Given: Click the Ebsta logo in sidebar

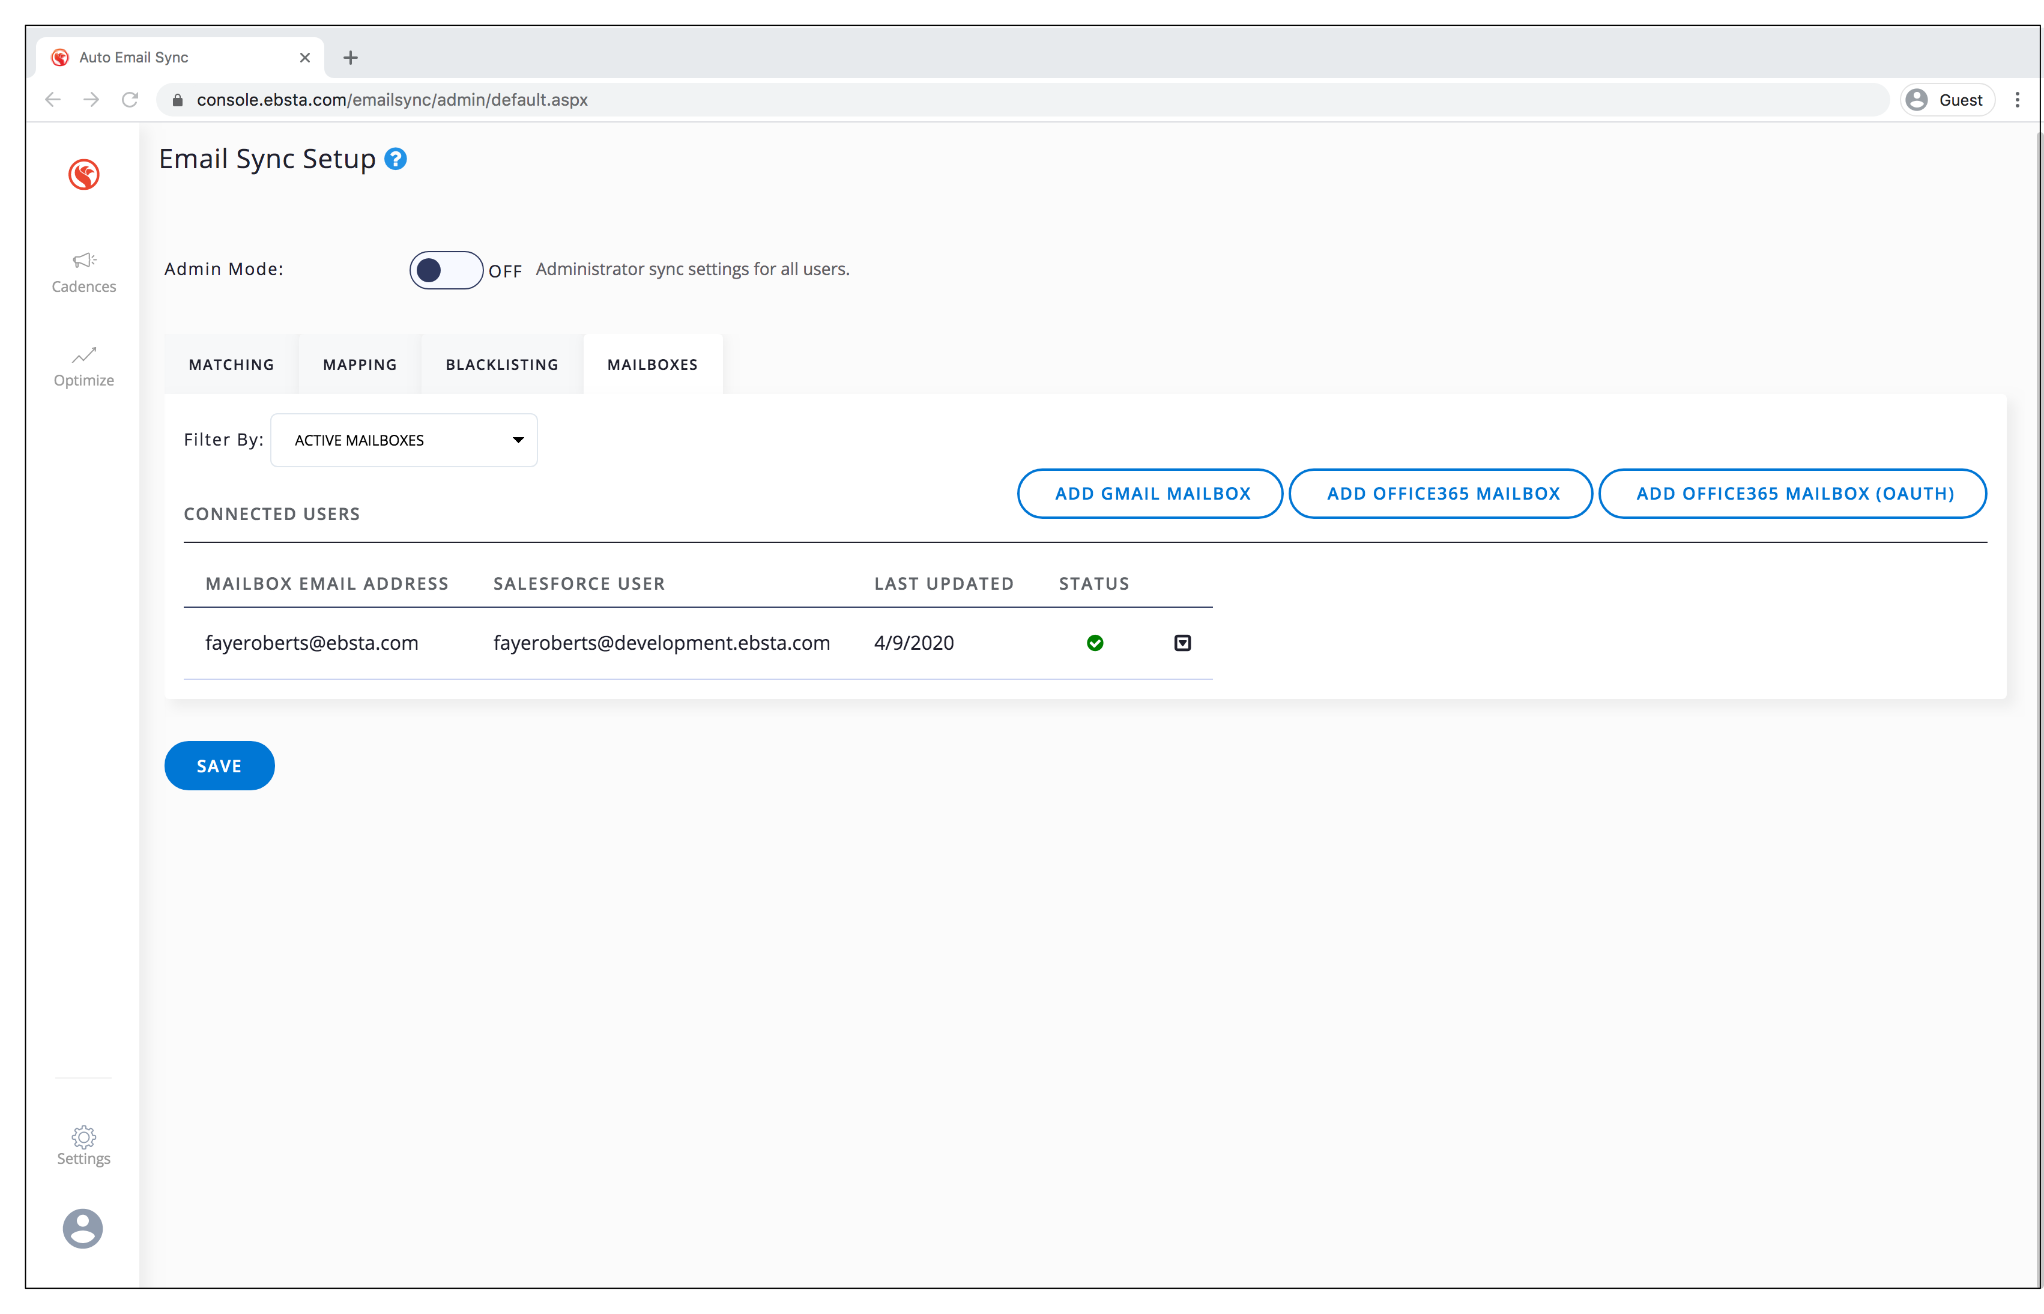Looking at the screenshot, I should click(83, 174).
